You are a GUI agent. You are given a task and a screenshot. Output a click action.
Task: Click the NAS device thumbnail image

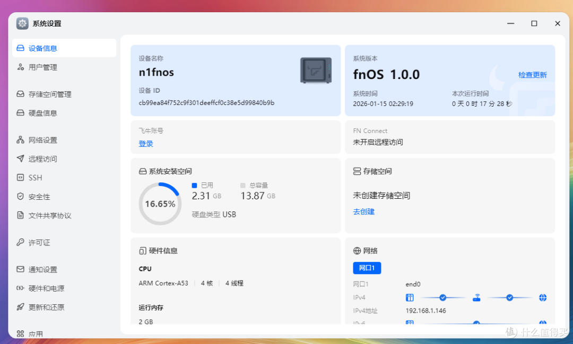coord(316,70)
